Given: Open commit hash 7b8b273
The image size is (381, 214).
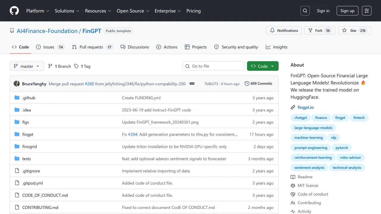Looking at the screenshot, I should click(x=211, y=84).
